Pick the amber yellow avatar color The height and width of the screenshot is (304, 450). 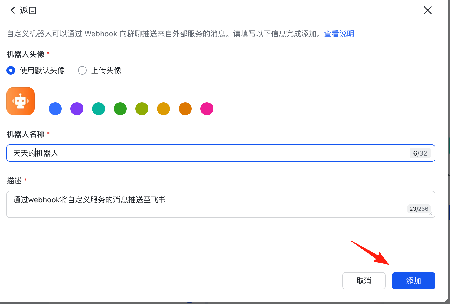(x=164, y=109)
